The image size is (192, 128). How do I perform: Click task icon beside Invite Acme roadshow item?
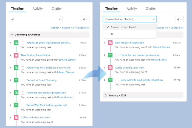coord(110,80)
